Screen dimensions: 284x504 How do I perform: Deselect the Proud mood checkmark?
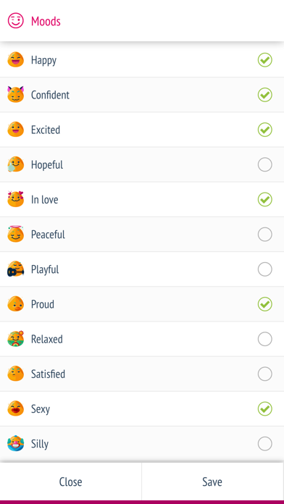click(x=264, y=304)
